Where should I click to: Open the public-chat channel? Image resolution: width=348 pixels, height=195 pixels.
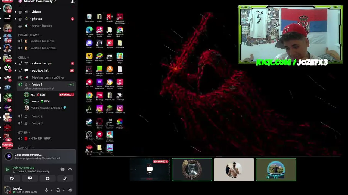(46, 70)
